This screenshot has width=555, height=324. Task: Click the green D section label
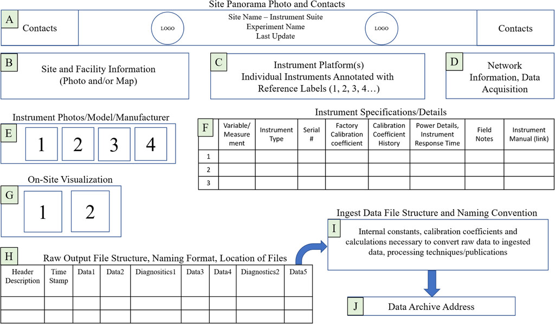454,62
